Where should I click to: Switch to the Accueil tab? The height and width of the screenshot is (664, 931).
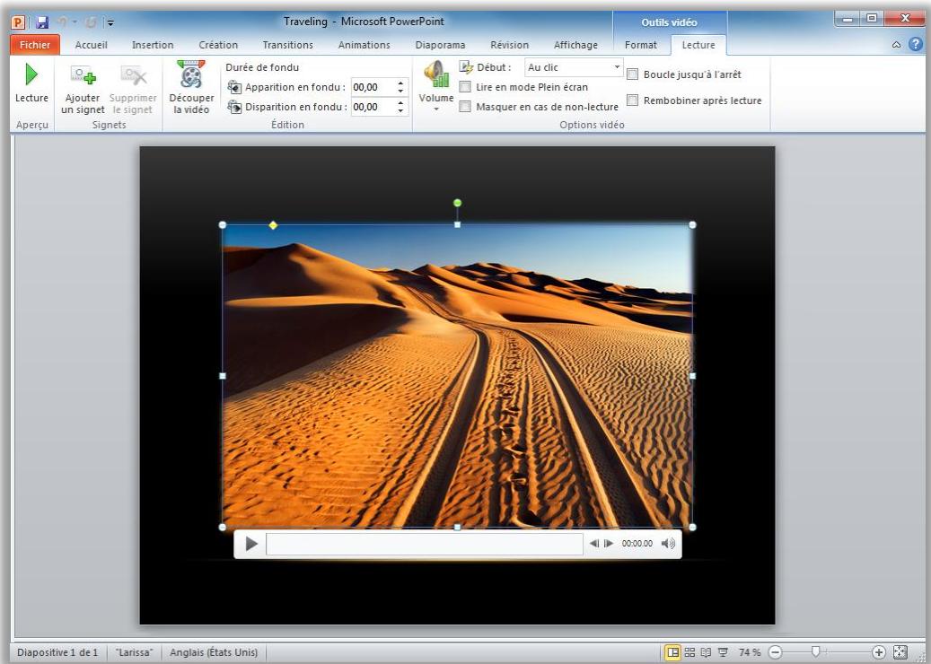point(91,45)
